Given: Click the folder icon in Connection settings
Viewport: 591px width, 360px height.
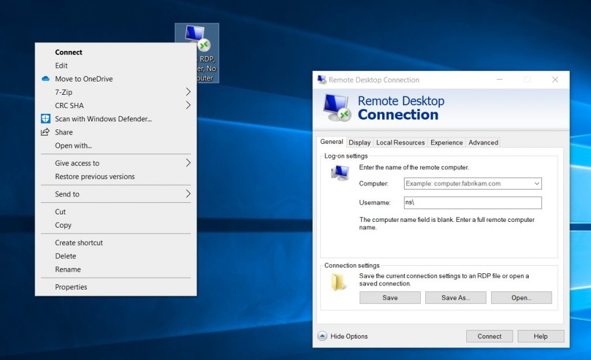Looking at the screenshot, I should click(x=339, y=281).
